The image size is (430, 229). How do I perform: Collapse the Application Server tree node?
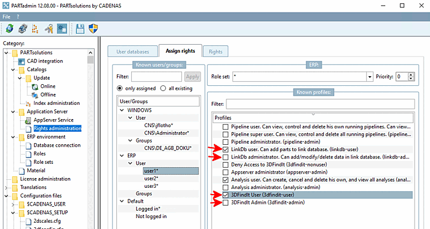pyautogui.click(x=13, y=112)
